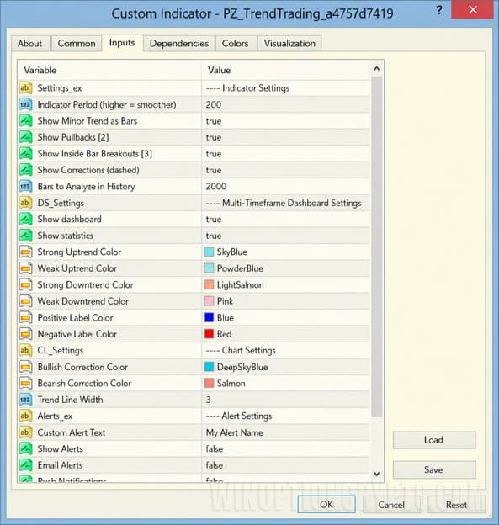Click the string icon beside Settings_ex
The width and height of the screenshot is (499, 525).
[25, 88]
